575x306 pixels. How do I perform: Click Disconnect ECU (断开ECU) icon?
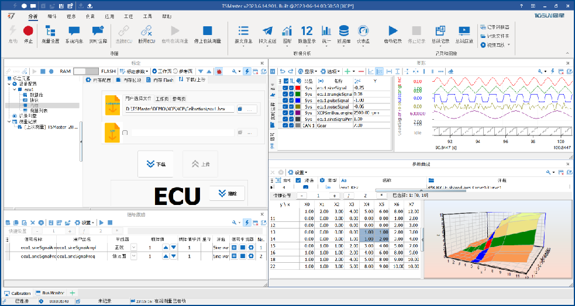click(147, 31)
